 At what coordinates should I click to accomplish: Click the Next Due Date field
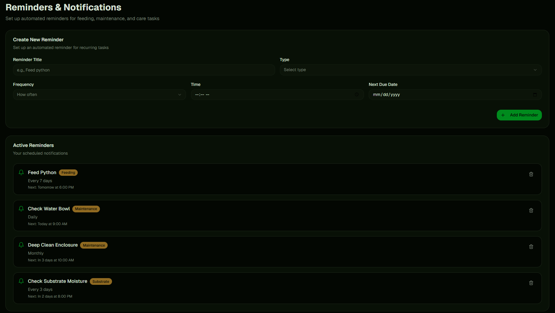click(447, 95)
